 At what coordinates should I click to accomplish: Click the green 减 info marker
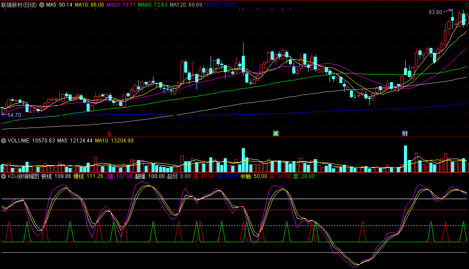[x=276, y=134]
